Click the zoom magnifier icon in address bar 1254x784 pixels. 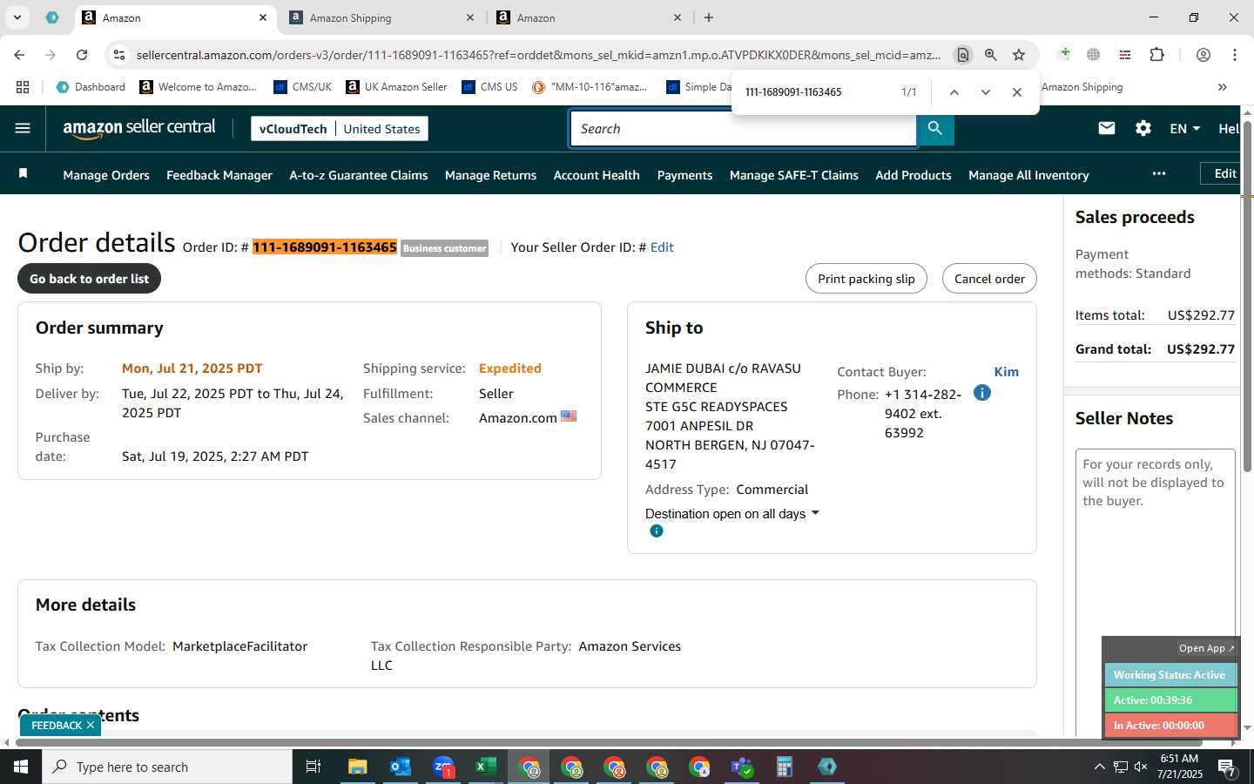[991, 55]
